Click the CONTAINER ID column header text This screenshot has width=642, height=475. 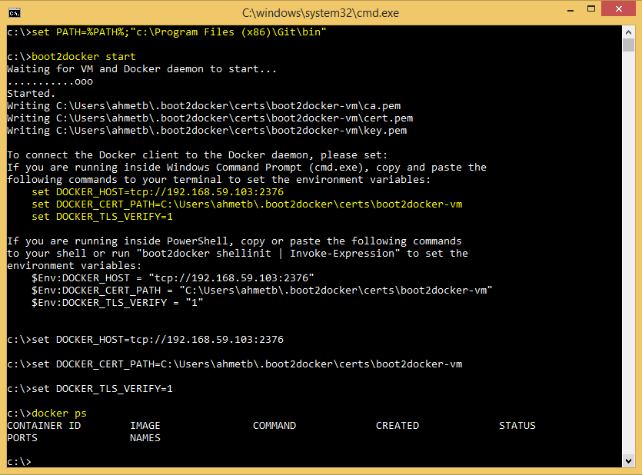(x=44, y=425)
